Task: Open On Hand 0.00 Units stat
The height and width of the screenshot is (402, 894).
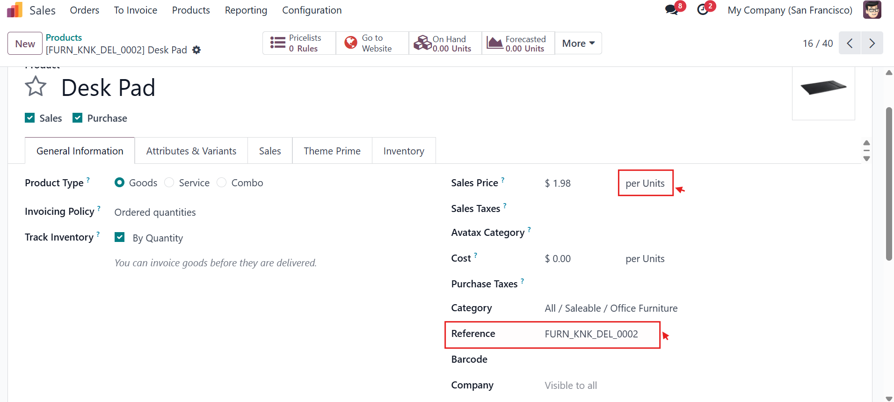Action: click(445, 43)
